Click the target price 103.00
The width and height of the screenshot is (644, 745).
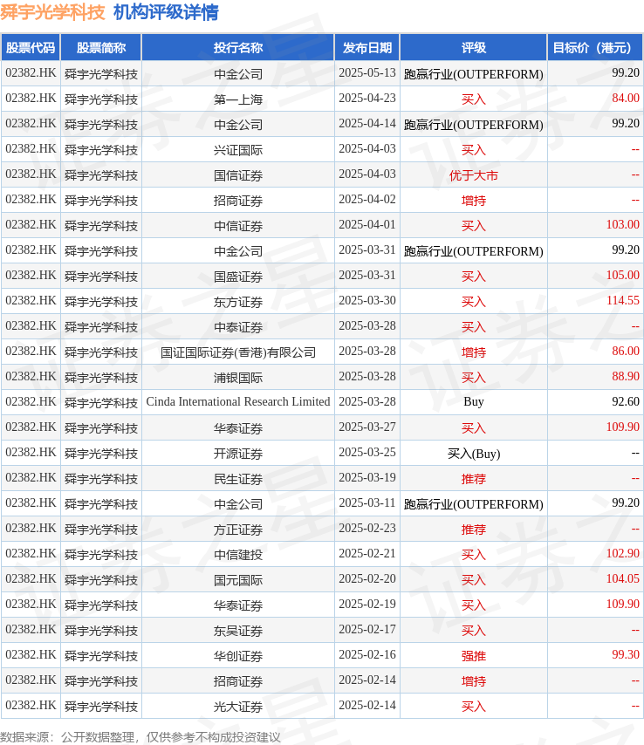(x=622, y=225)
